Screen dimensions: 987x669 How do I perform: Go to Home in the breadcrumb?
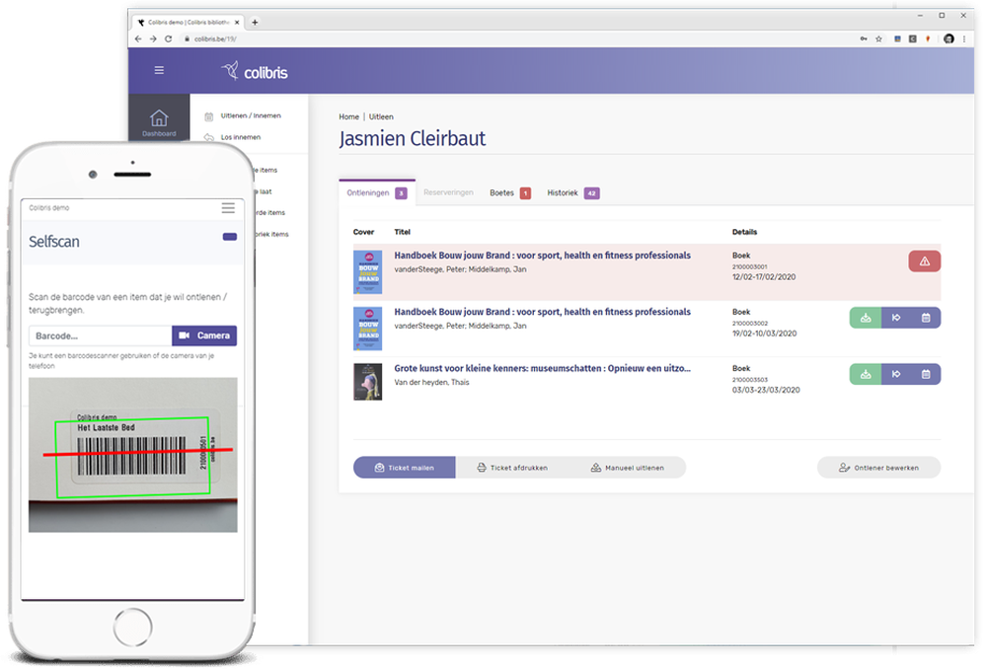pyautogui.click(x=348, y=117)
